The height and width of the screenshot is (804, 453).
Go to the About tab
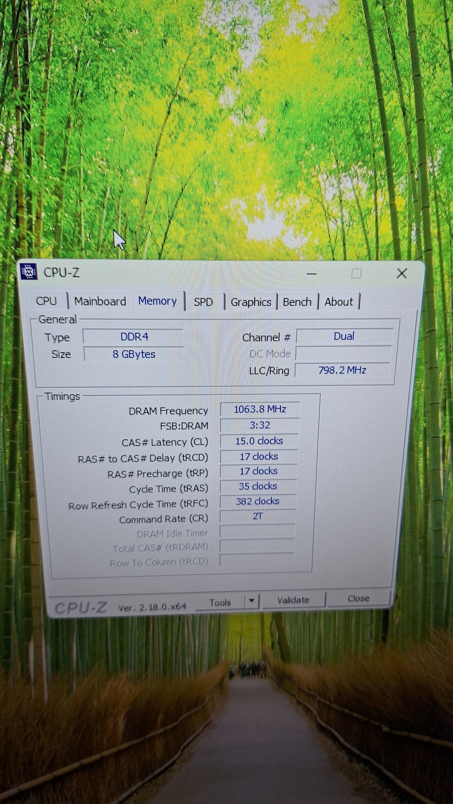(x=339, y=302)
